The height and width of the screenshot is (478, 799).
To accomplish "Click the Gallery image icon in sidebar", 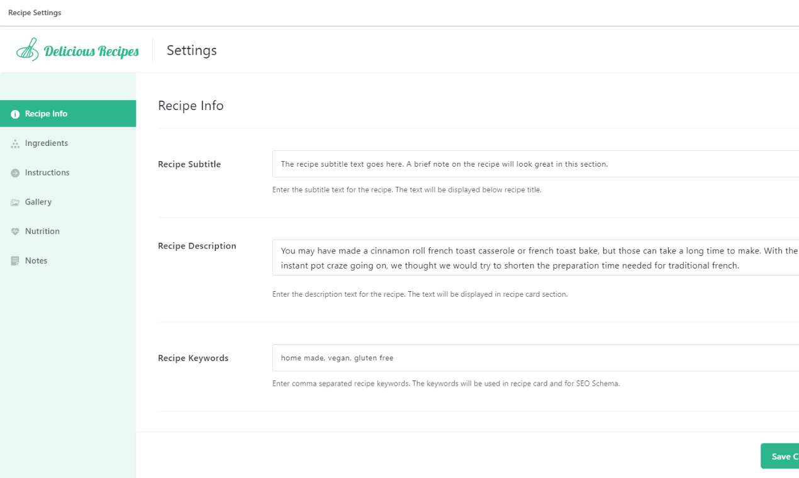I will coord(15,203).
